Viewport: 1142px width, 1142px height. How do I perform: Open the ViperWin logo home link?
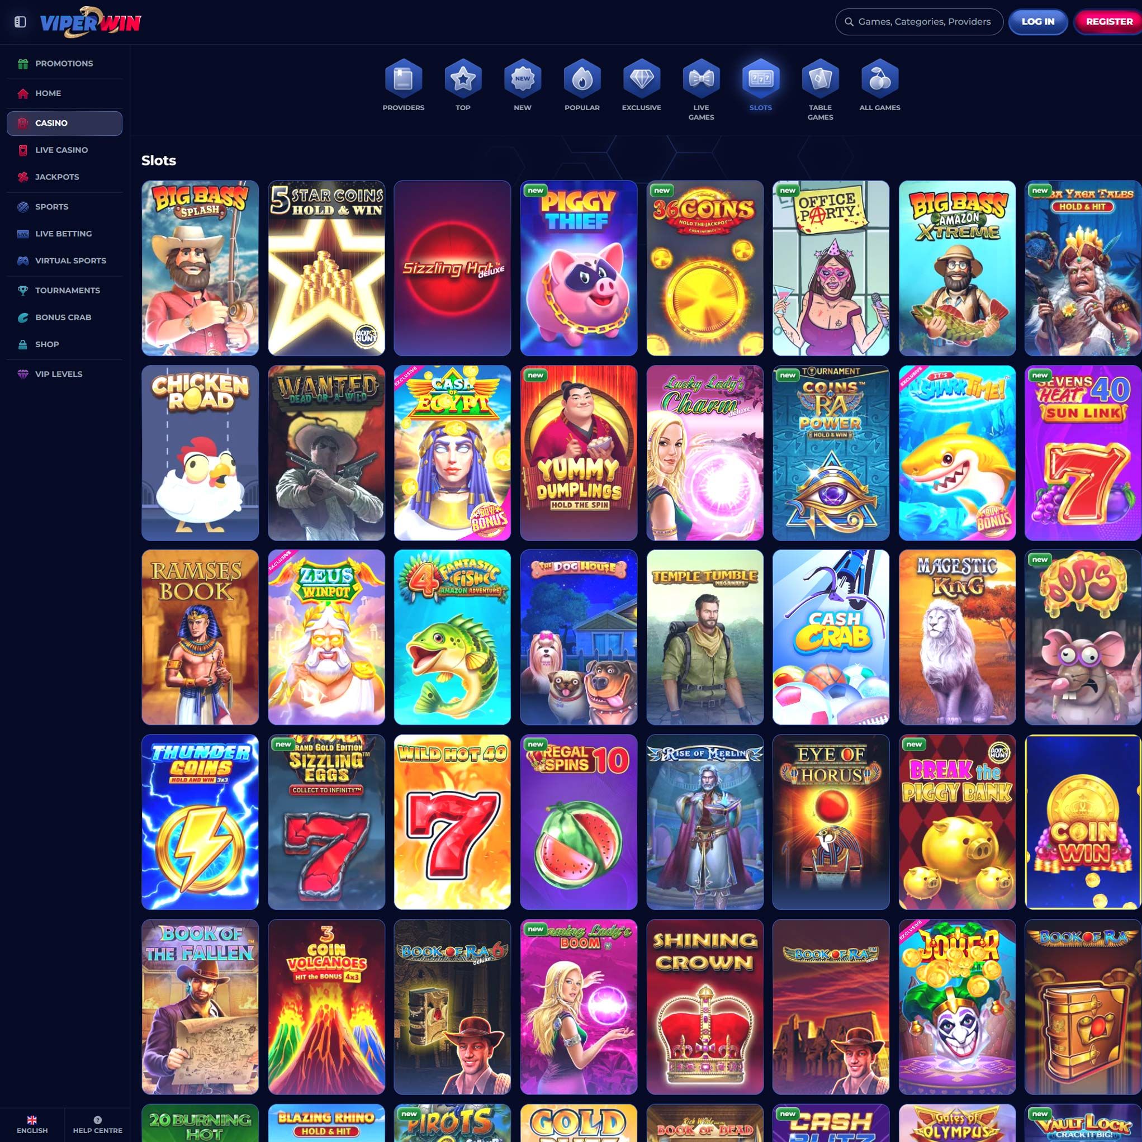pos(91,22)
